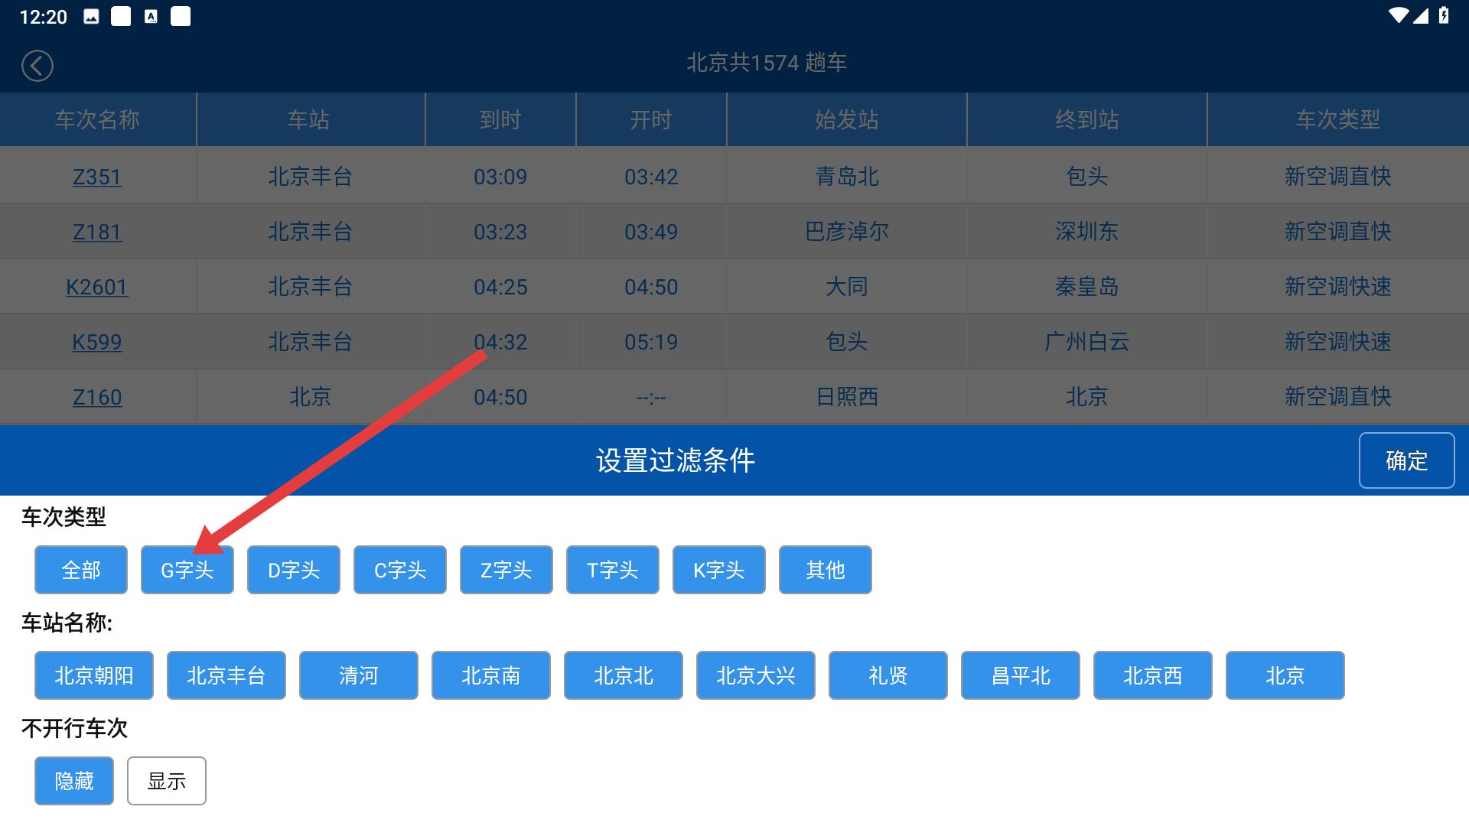Filter by 北京朝阳 station
The width and height of the screenshot is (1469, 826).
click(93, 675)
